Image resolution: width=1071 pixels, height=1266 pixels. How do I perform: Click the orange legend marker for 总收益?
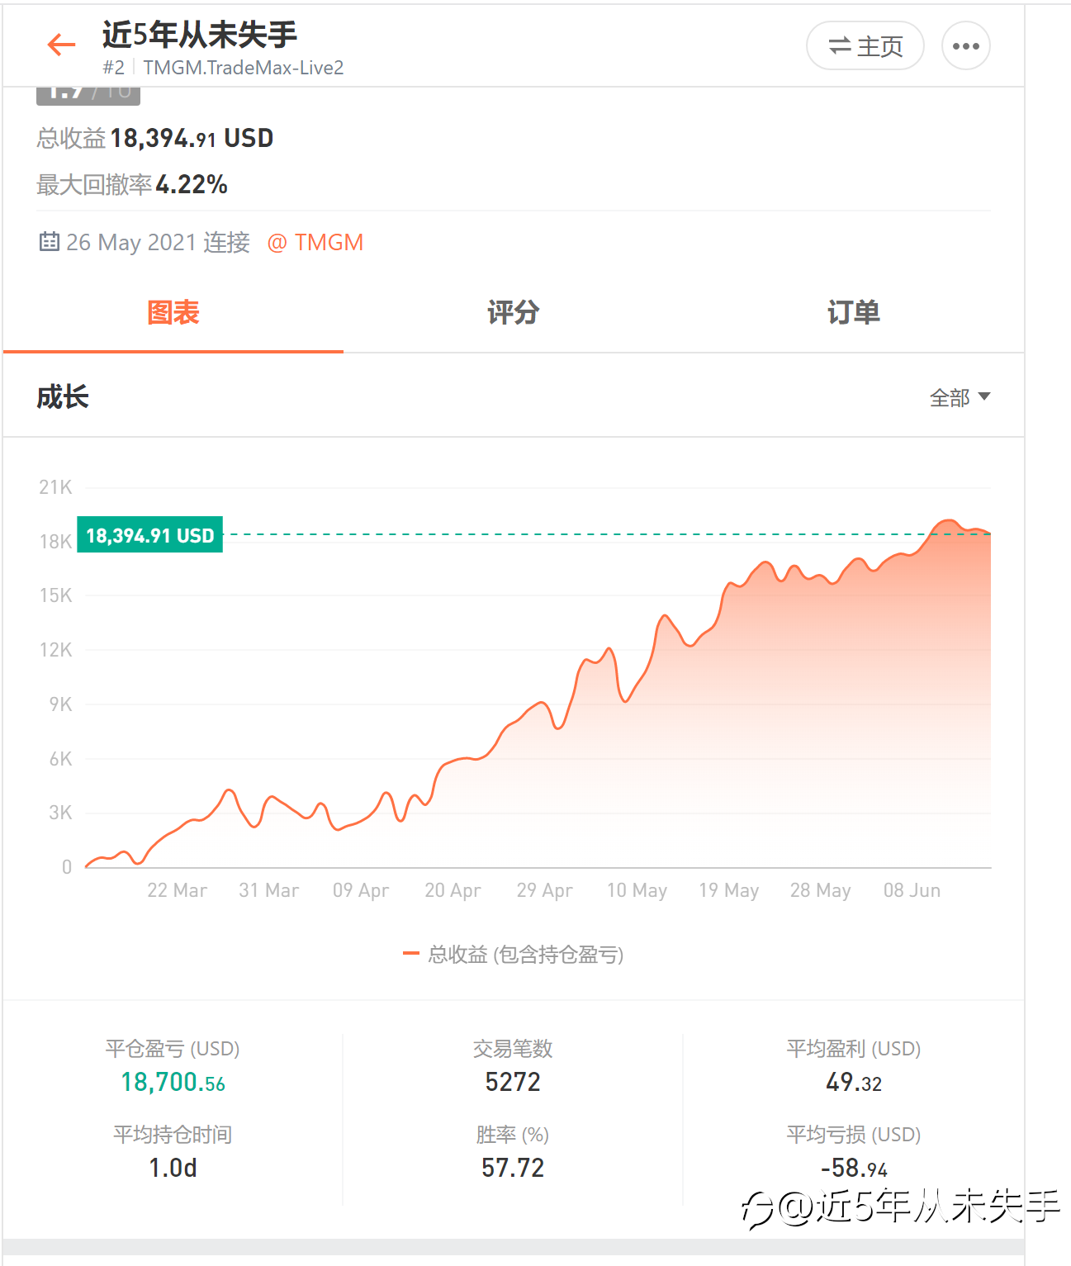[411, 954]
